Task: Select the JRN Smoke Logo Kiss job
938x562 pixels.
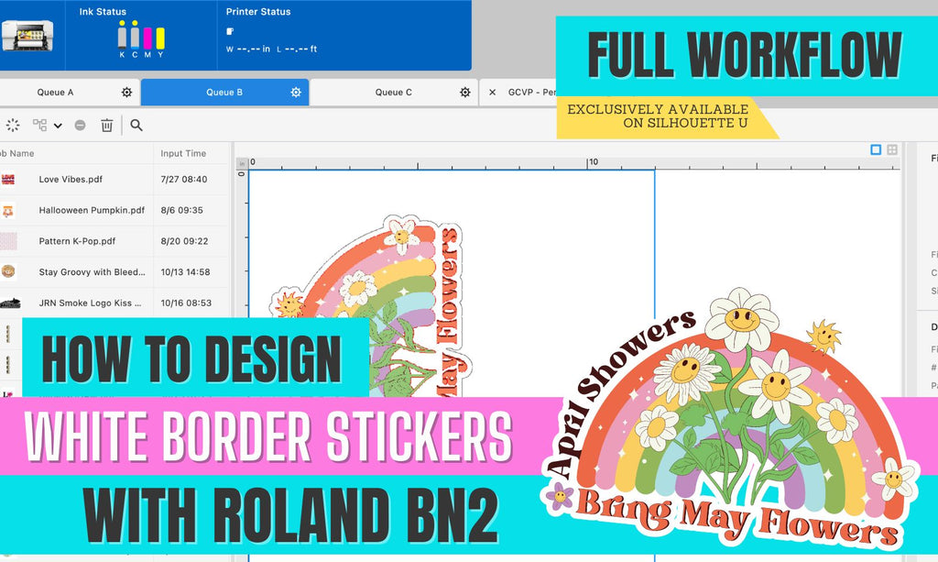Action: click(91, 303)
